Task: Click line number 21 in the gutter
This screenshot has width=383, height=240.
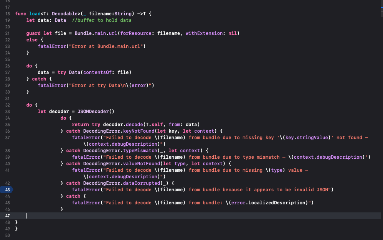Action: tap(7, 33)
